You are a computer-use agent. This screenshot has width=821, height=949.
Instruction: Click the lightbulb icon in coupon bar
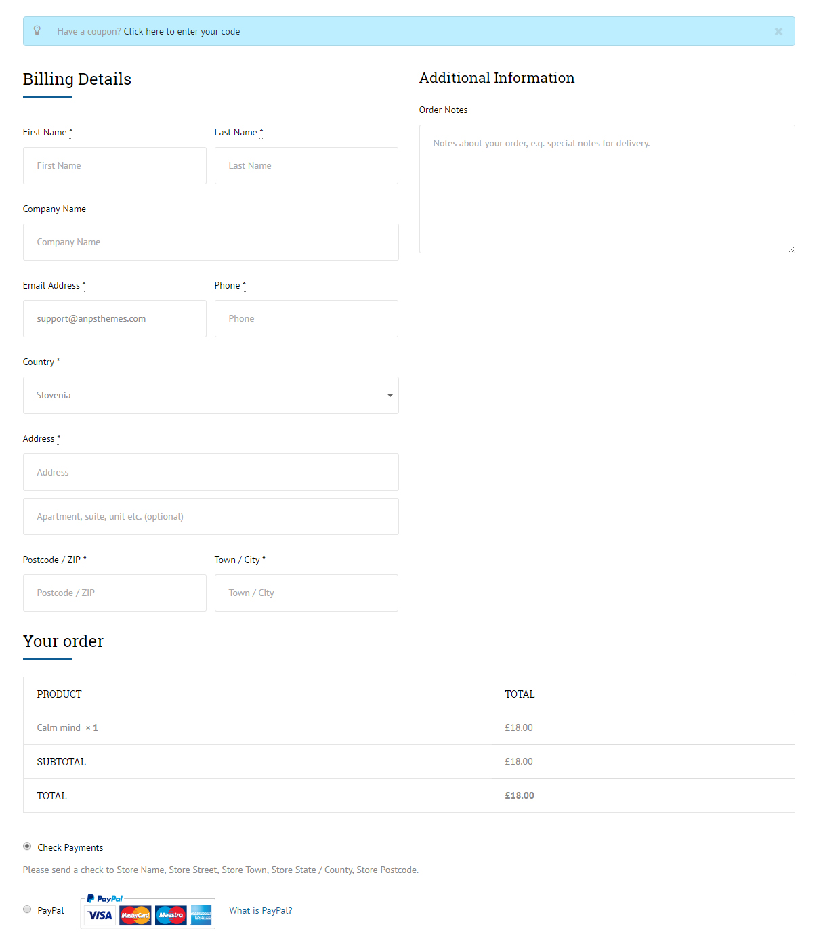37,30
